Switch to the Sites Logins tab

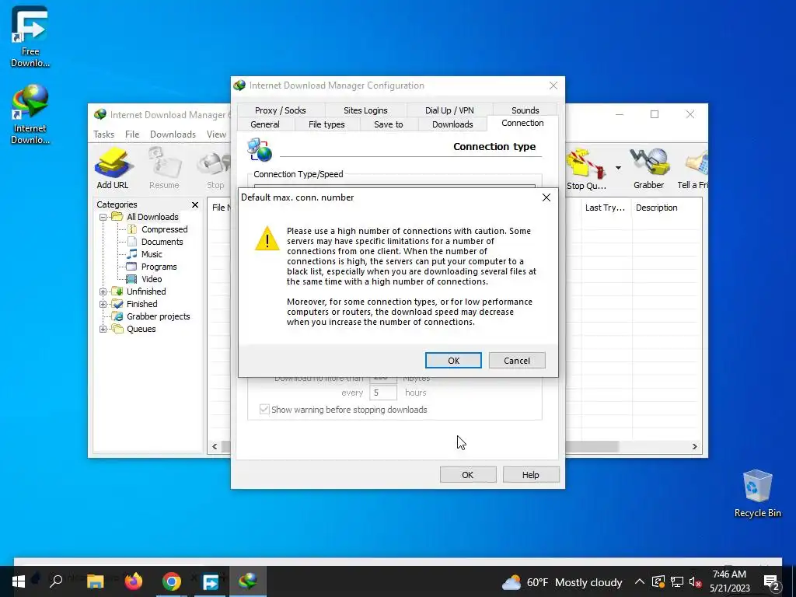(x=365, y=110)
